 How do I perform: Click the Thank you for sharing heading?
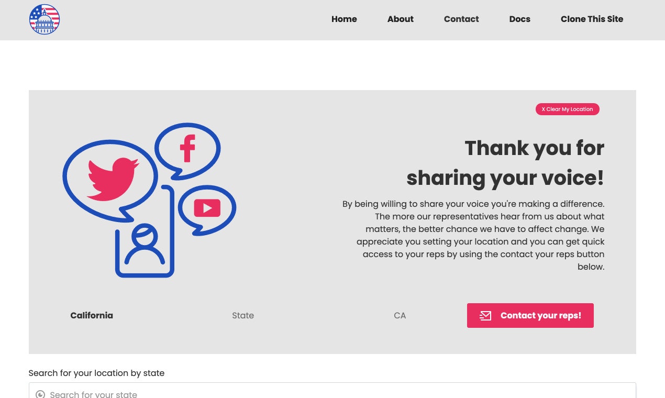tap(505, 163)
